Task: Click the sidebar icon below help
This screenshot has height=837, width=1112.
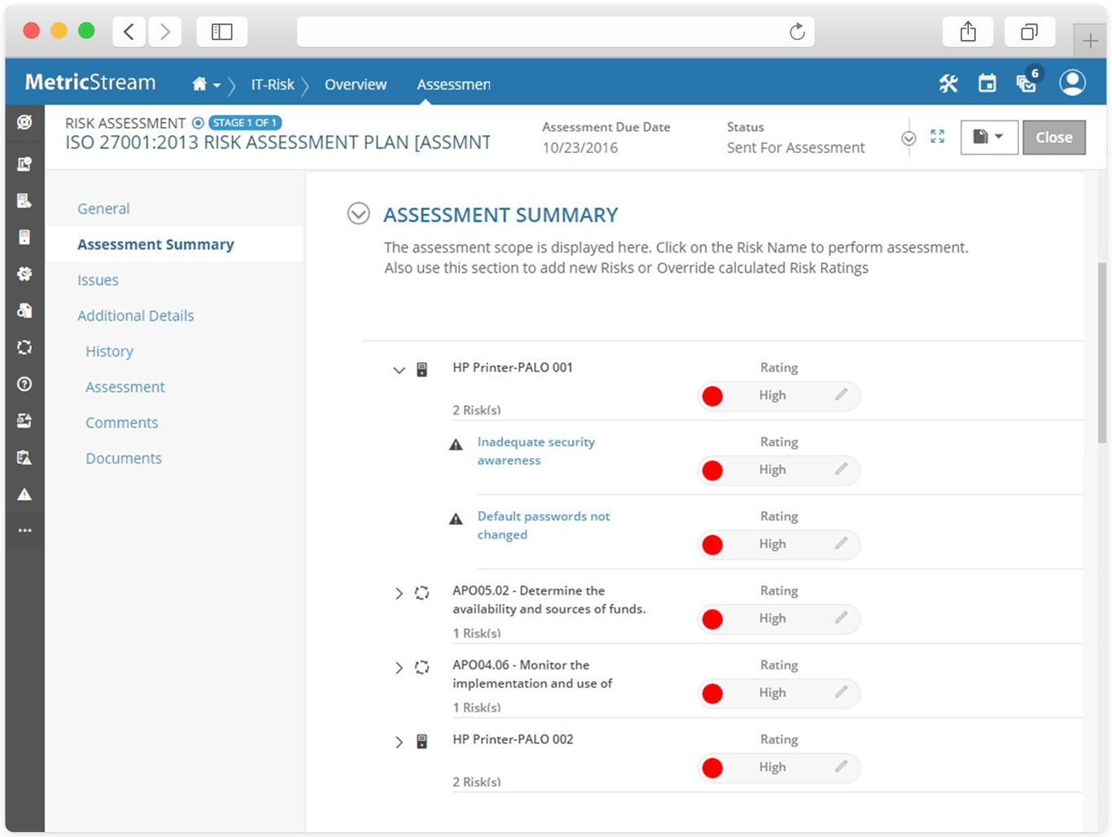Action: coord(25,420)
